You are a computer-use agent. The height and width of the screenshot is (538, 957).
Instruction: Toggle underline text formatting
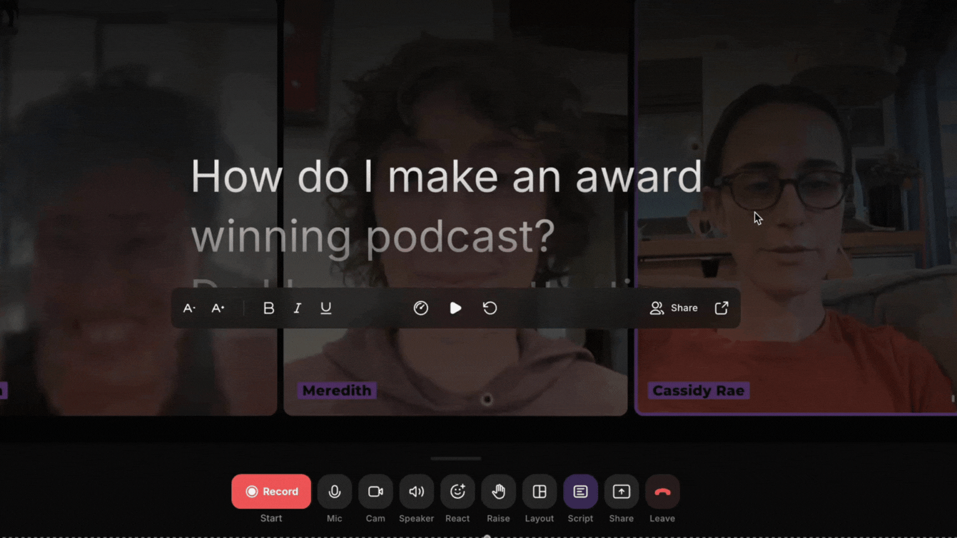point(326,308)
